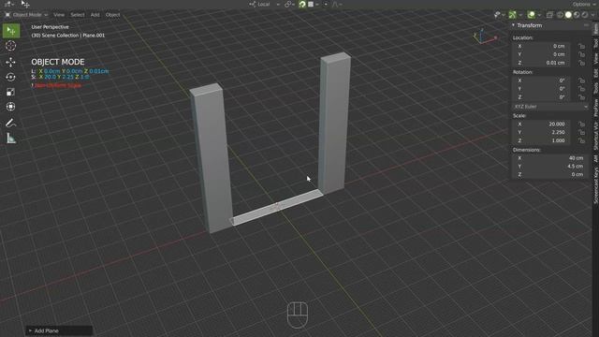Click the navigation axis gizmo
The width and height of the screenshot is (599, 337).
tap(484, 37)
